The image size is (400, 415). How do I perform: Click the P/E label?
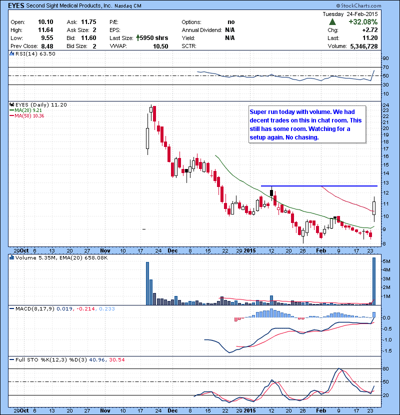point(114,22)
